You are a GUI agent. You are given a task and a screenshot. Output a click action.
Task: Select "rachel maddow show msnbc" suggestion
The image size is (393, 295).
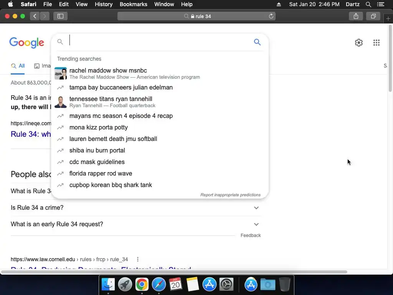pos(160,73)
